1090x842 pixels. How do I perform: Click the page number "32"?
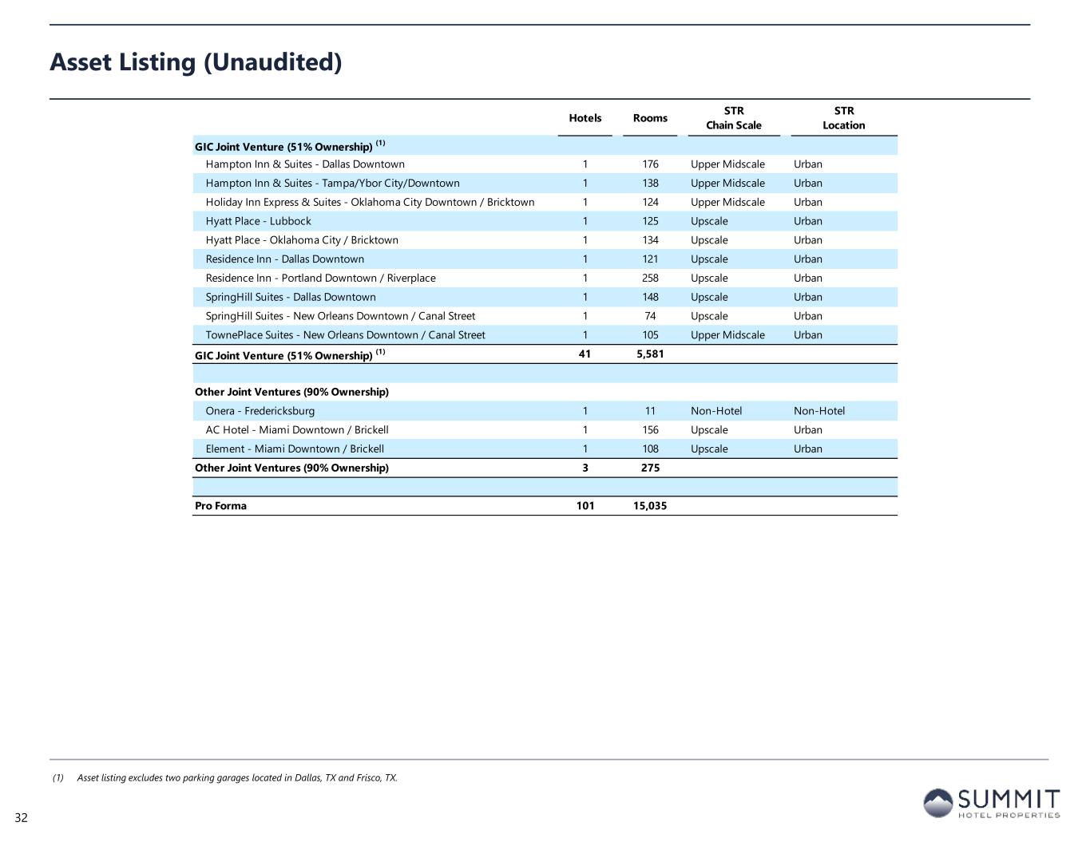coord(21,818)
